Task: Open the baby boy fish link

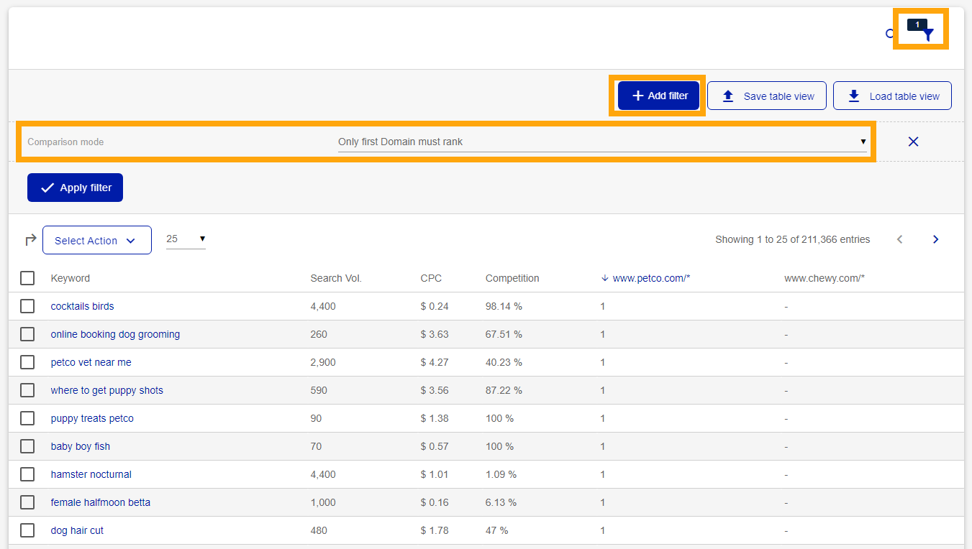Action: 80,446
